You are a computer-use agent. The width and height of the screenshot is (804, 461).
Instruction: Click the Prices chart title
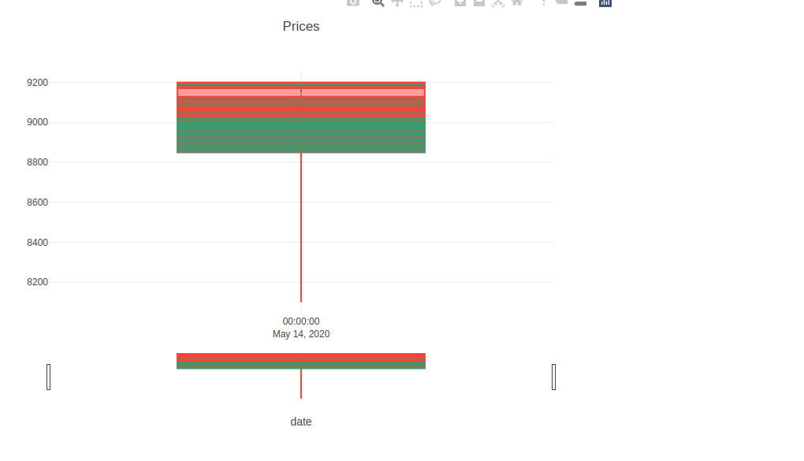tap(300, 26)
